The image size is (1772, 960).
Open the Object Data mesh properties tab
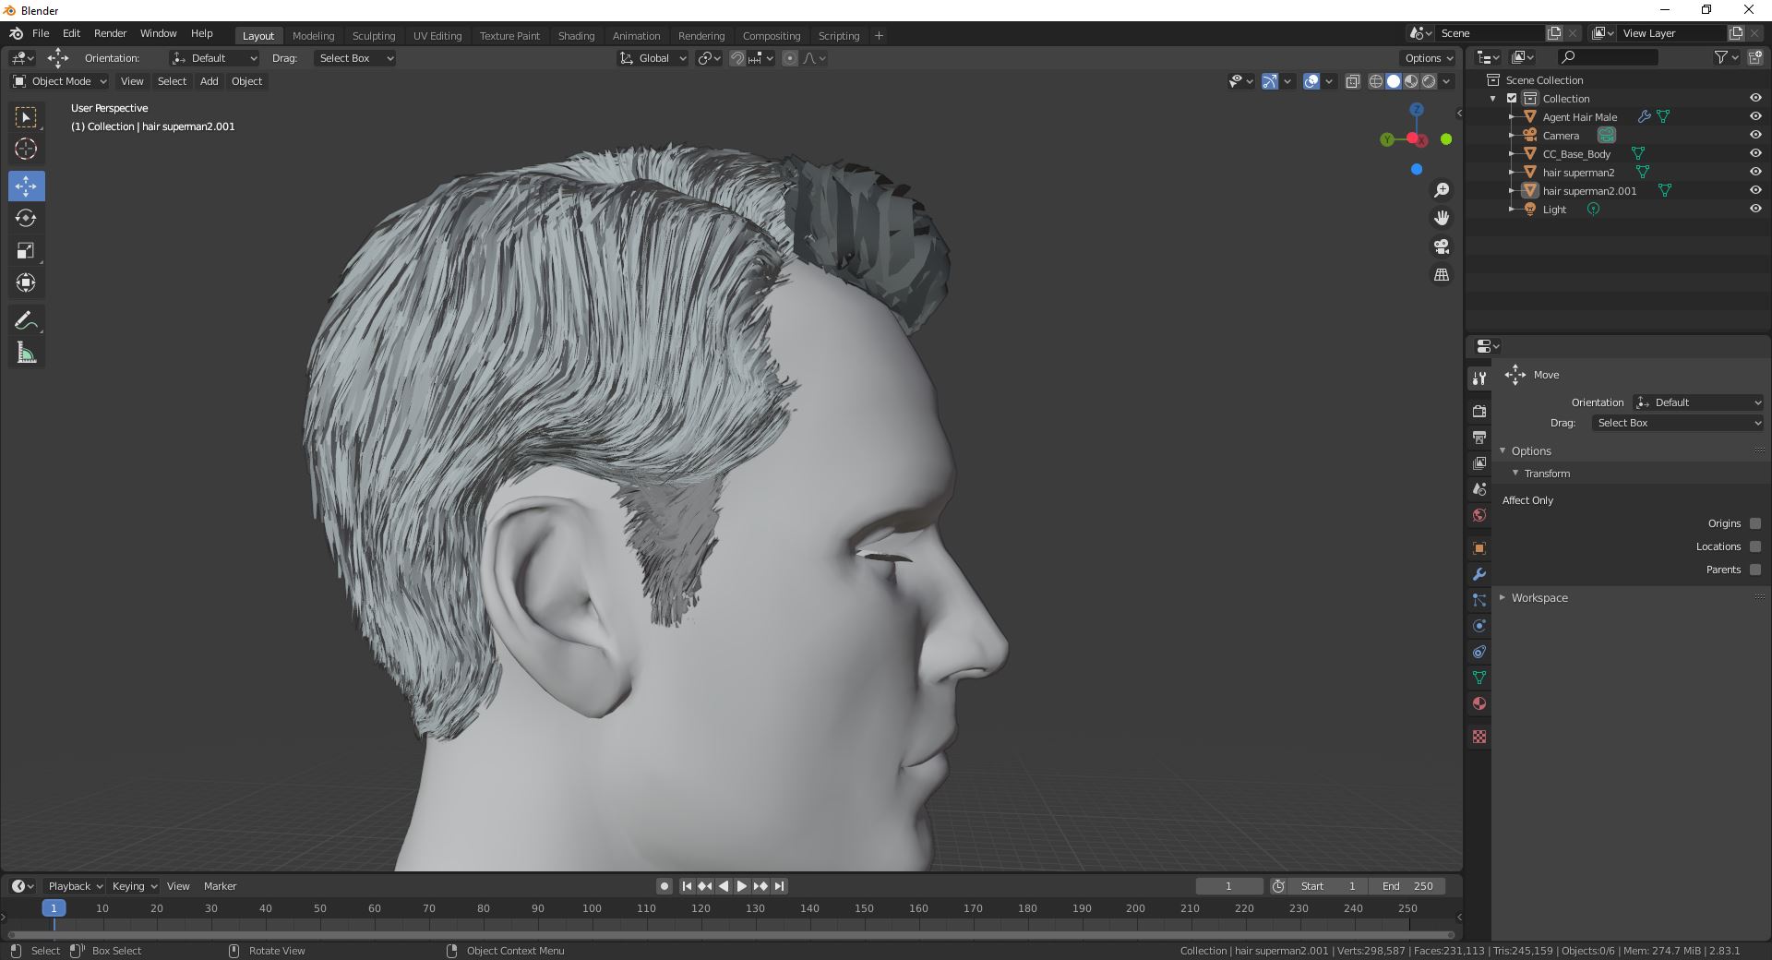click(1479, 678)
